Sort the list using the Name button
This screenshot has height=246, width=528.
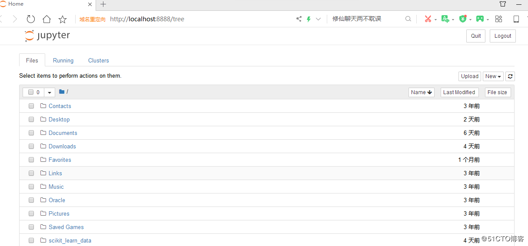pos(421,92)
